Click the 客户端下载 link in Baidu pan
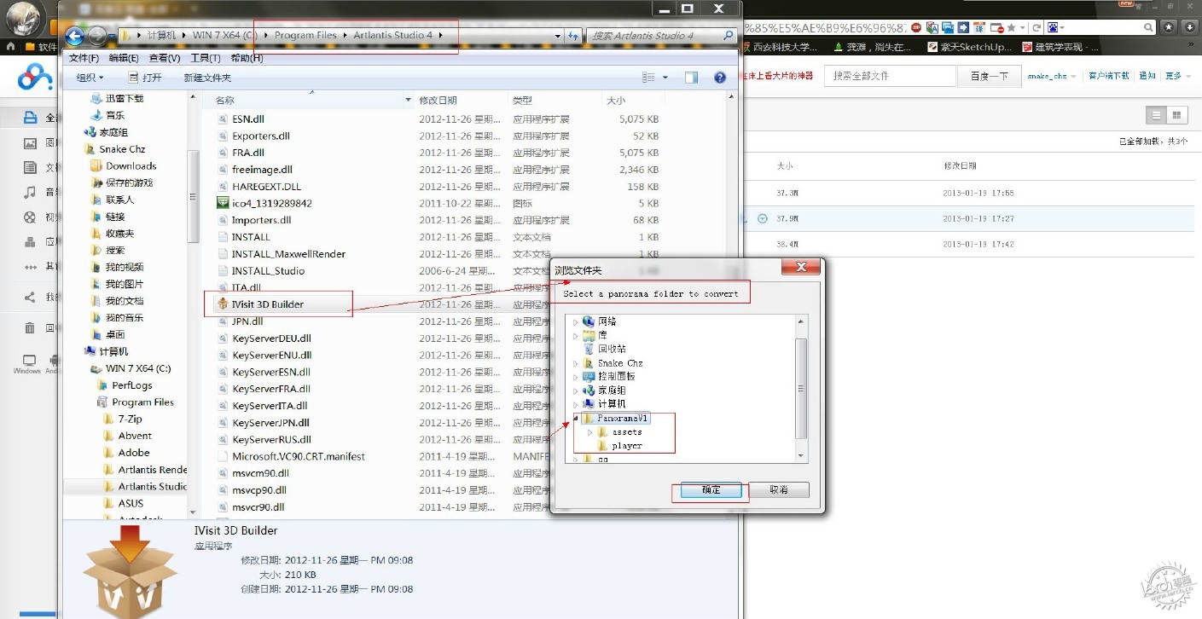1202x619 pixels. [1108, 76]
